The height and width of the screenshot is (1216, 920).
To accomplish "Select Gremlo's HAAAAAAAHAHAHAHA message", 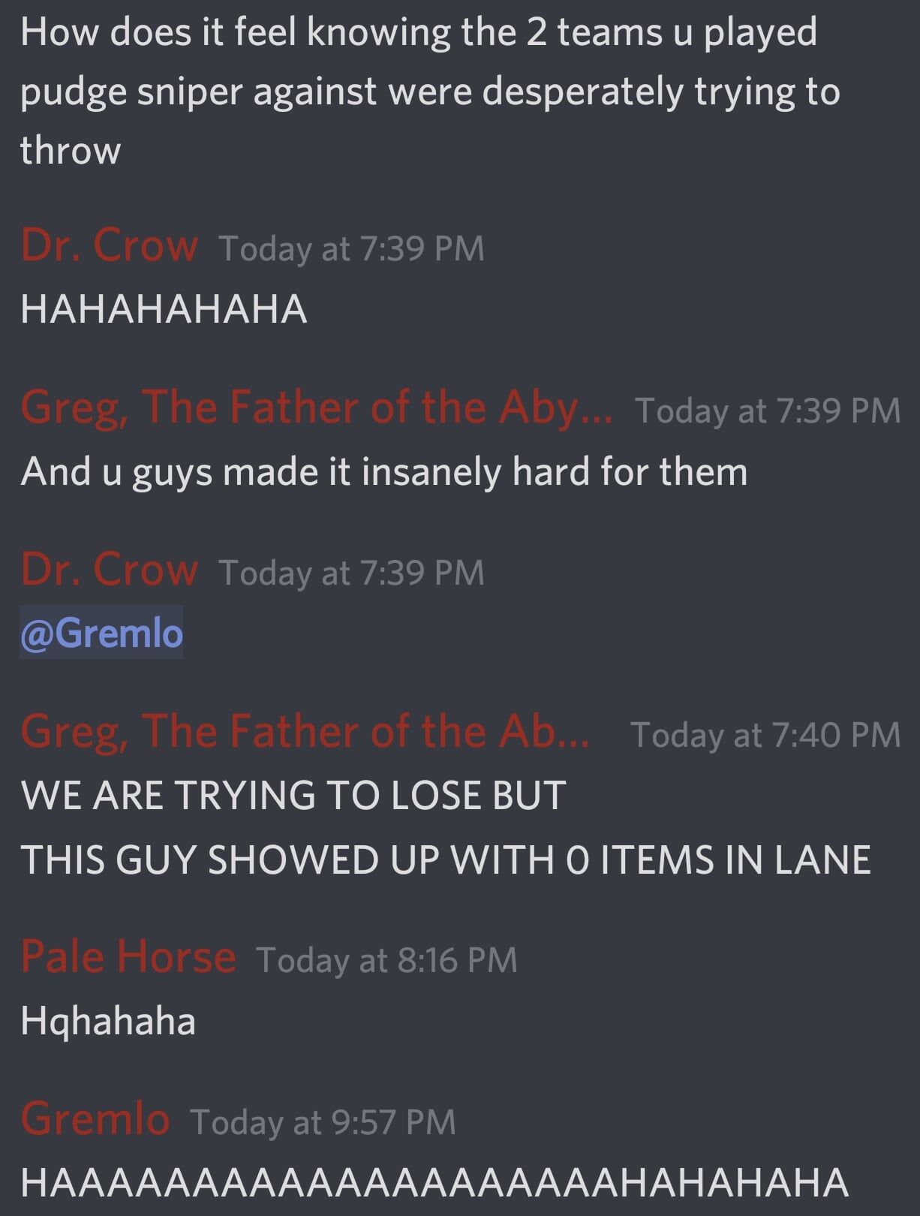I will pos(434,1183).
